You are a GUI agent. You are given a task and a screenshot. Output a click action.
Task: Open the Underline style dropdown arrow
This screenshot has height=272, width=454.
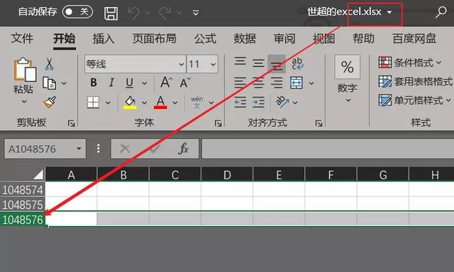click(x=144, y=84)
